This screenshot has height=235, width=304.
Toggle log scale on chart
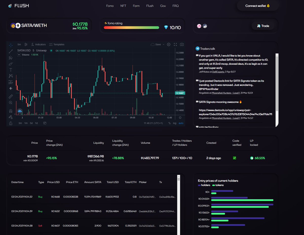(x=175, y=123)
